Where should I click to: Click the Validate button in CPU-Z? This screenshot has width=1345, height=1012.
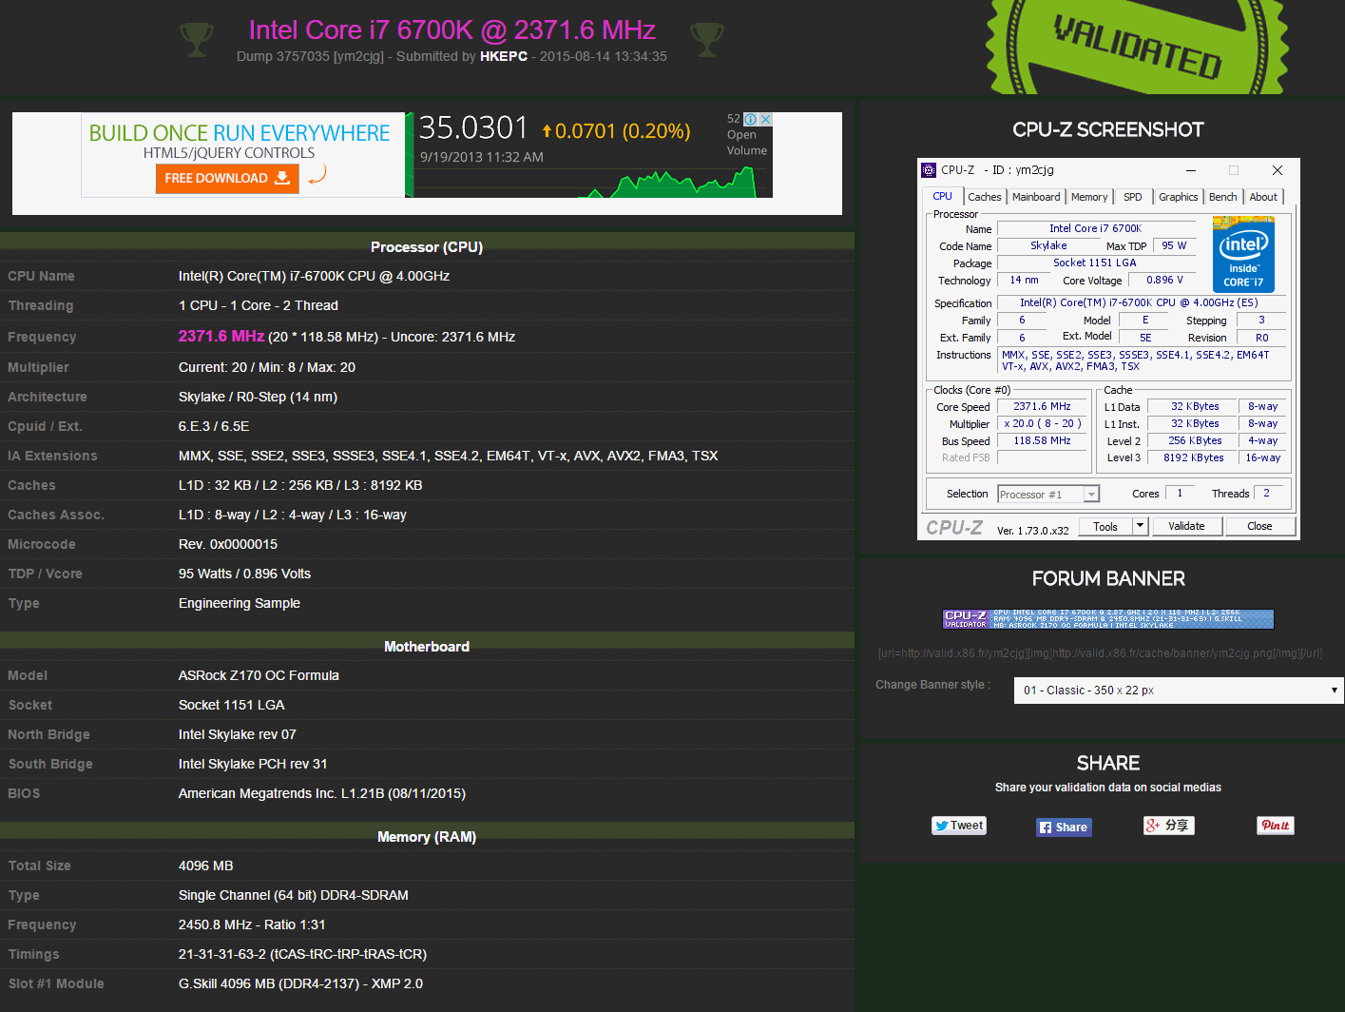point(1186,526)
